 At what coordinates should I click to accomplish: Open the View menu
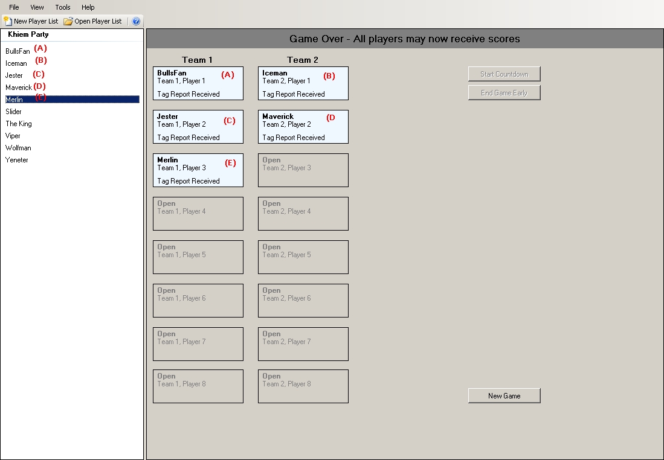pos(37,7)
